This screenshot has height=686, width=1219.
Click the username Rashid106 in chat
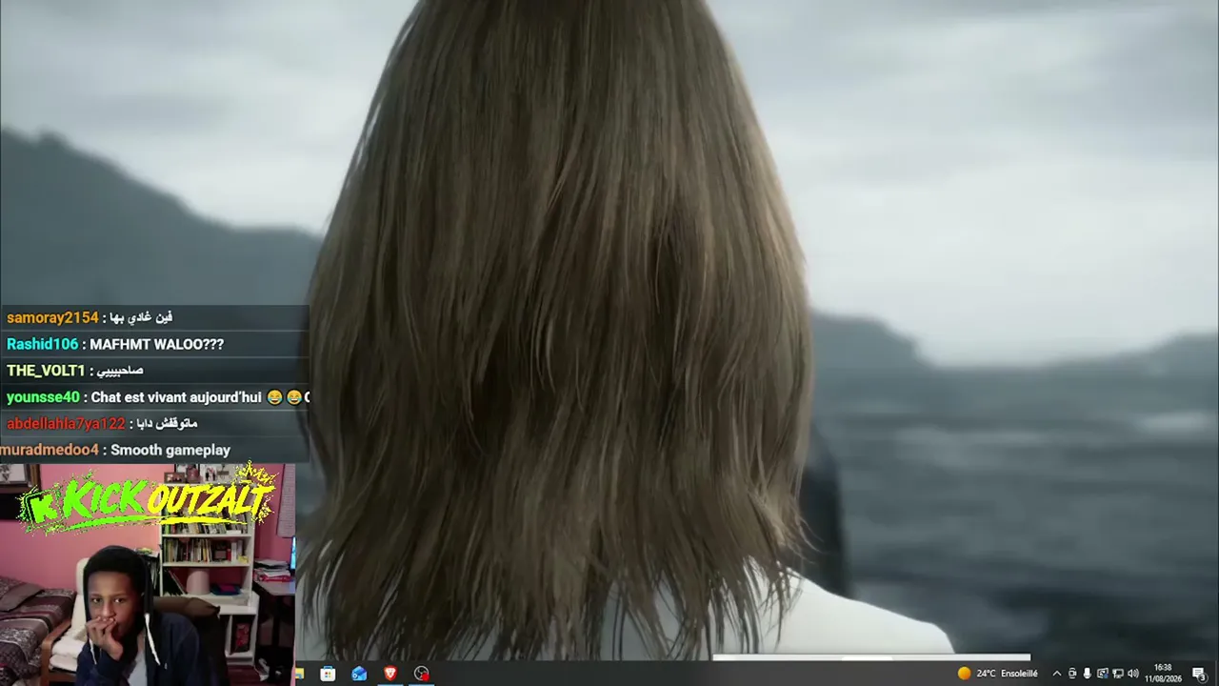[42, 344]
